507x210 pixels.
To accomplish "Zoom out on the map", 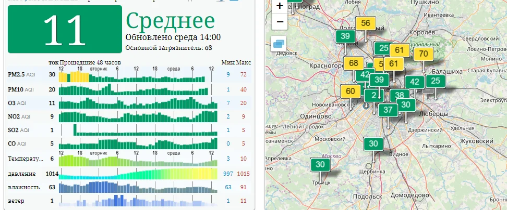I will point(280,22).
